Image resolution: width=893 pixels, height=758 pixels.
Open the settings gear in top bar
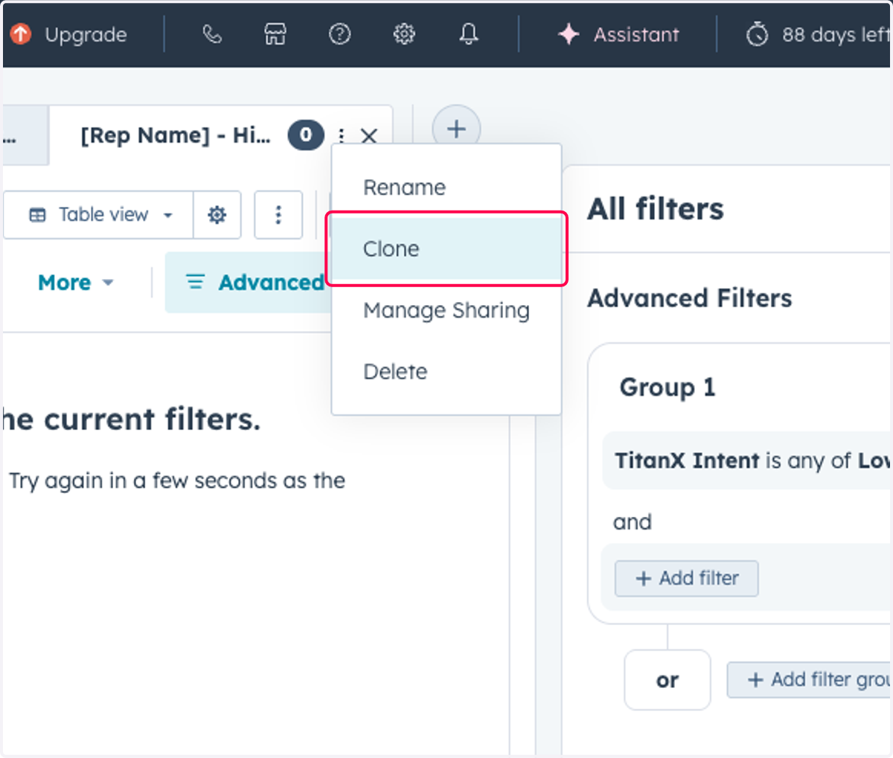click(x=404, y=34)
